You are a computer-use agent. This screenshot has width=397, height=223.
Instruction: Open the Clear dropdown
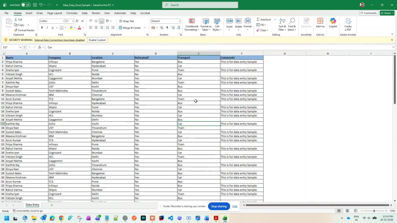coord(262,30)
